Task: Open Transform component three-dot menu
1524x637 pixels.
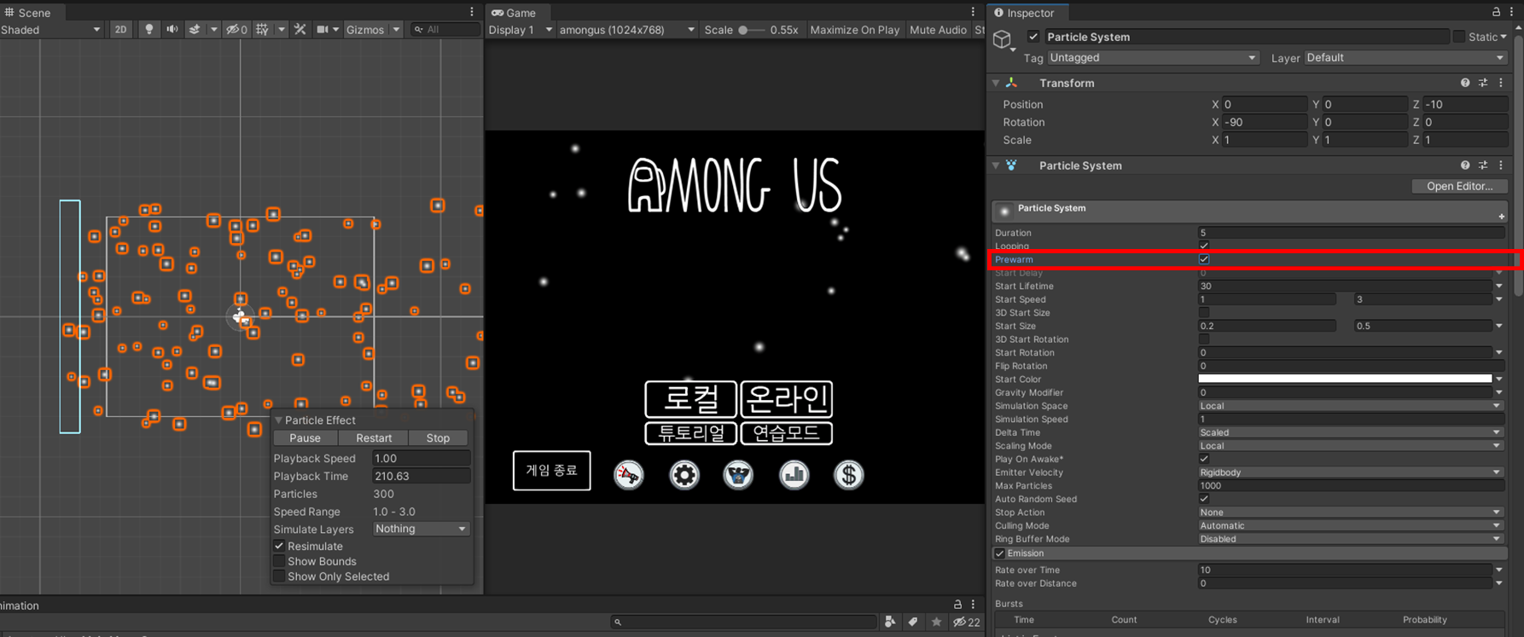Action: coord(1501,83)
